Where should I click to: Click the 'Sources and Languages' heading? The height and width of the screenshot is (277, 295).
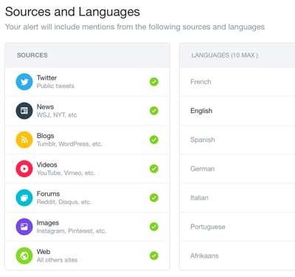[72, 12]
